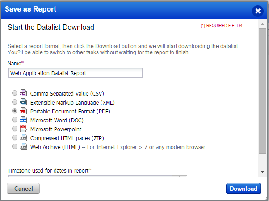Select the Portable Document Format (PDF) radio button

pos(15,111)
